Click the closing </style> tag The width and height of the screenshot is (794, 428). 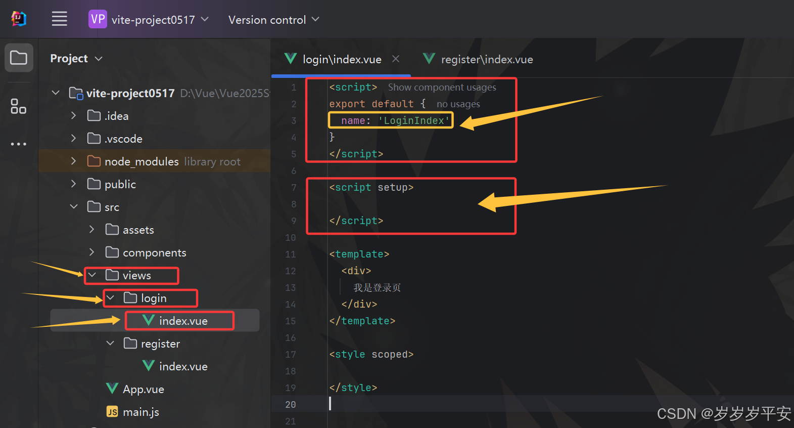353,388
